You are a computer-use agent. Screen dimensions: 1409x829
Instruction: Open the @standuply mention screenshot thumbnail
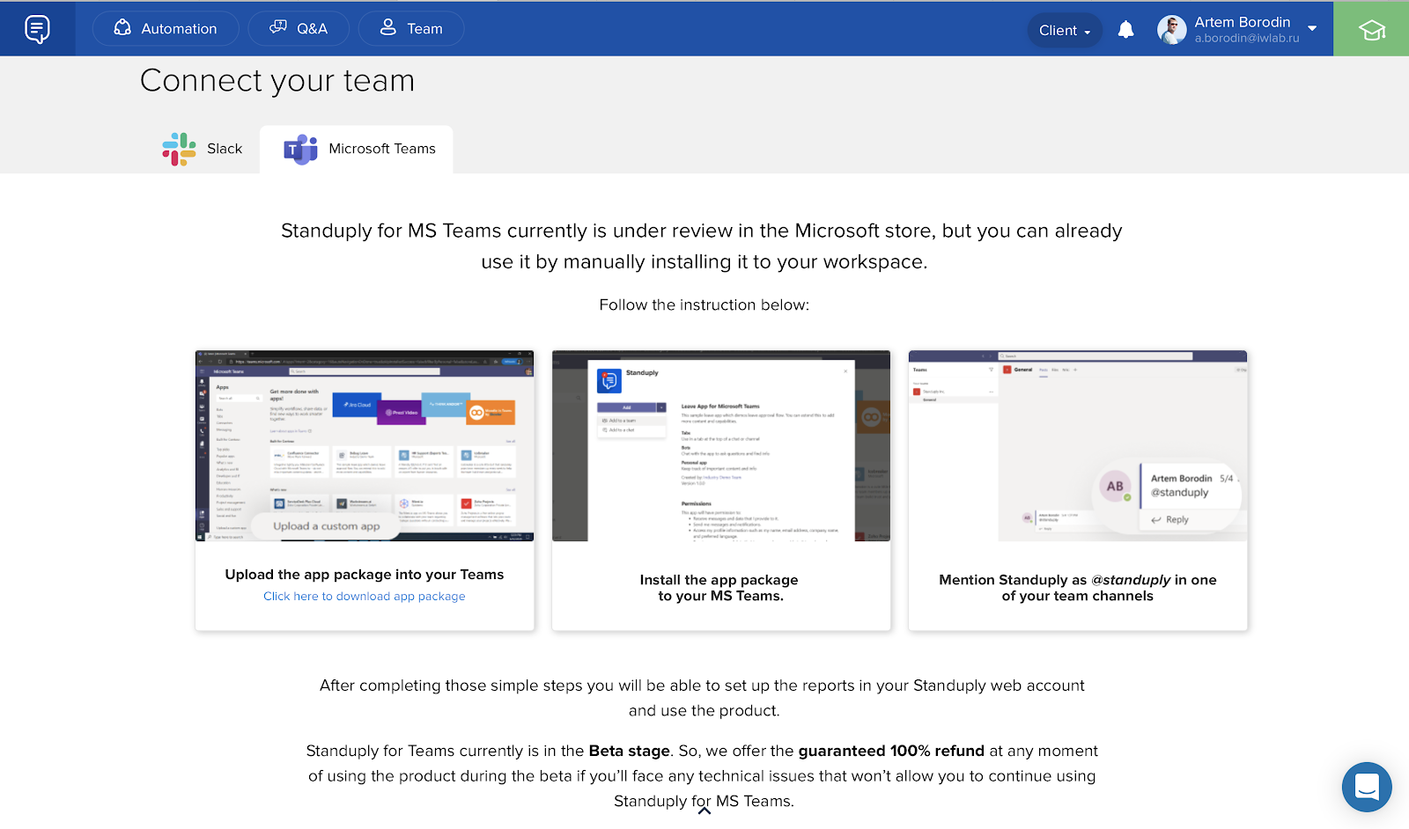(x=1078, y=445)
